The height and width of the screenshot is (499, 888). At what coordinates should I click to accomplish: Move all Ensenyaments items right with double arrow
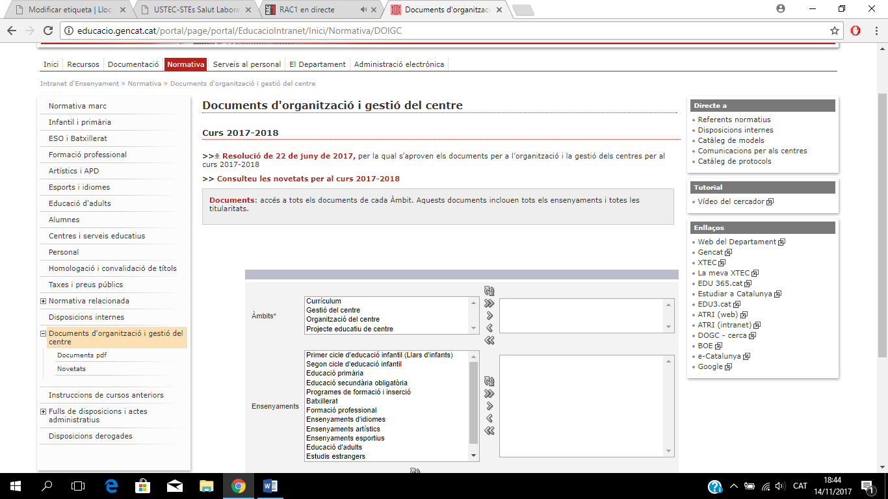(x=490, y=394)
